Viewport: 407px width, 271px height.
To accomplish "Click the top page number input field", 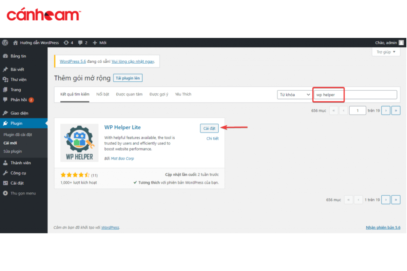I will pos(357,110).
